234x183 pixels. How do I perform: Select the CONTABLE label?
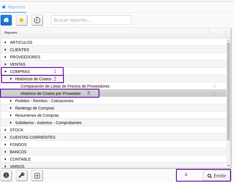tap(20, 159)
